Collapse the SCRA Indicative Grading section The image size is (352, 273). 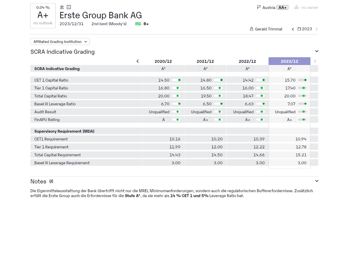pos(317,51)
